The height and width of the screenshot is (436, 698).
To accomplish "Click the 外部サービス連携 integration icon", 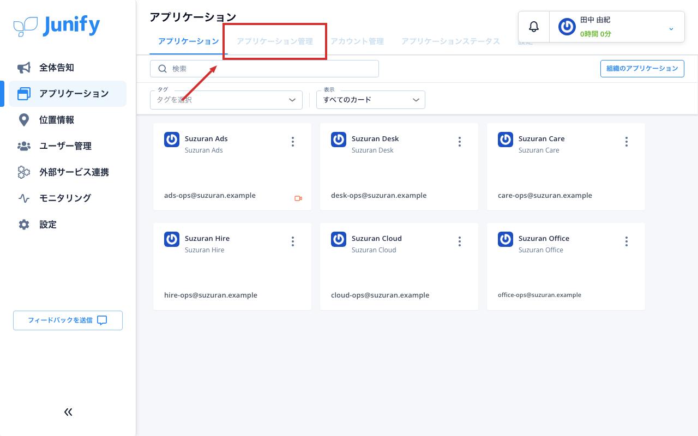I will (24, 172).
